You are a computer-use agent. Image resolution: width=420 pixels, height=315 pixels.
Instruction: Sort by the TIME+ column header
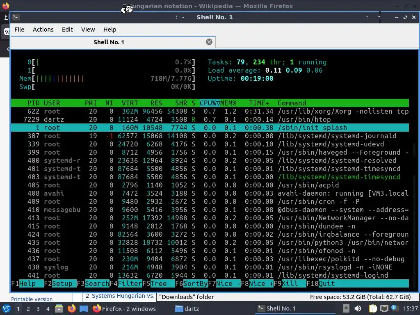259,103
